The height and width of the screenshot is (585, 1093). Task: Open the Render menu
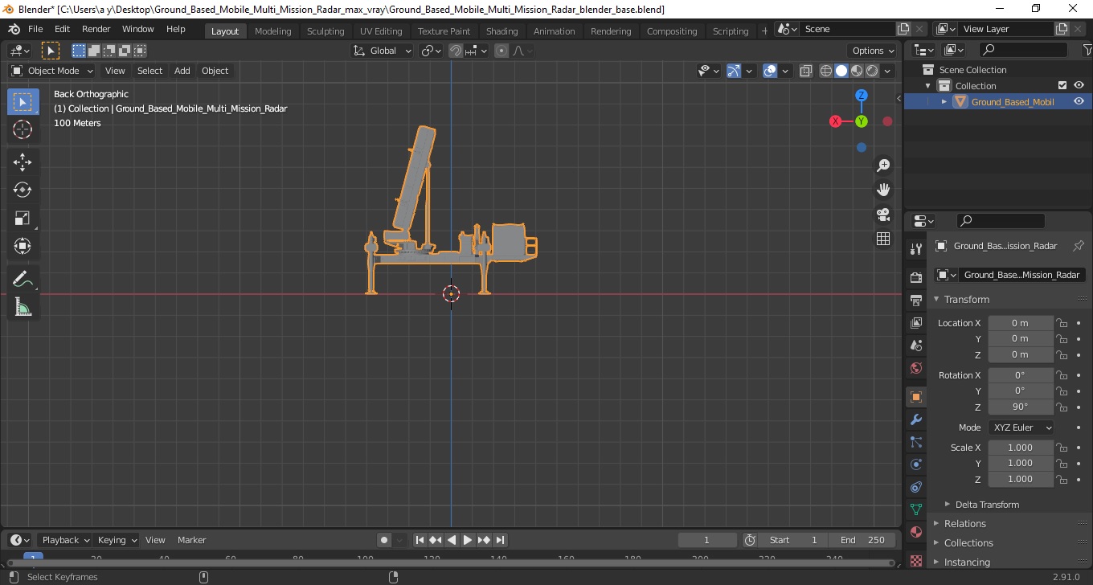tap(96, 29)
